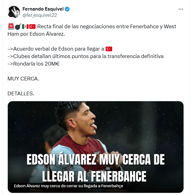Click the Mexico flag emoji
The image size is (191, 195).
coord(25,27)
